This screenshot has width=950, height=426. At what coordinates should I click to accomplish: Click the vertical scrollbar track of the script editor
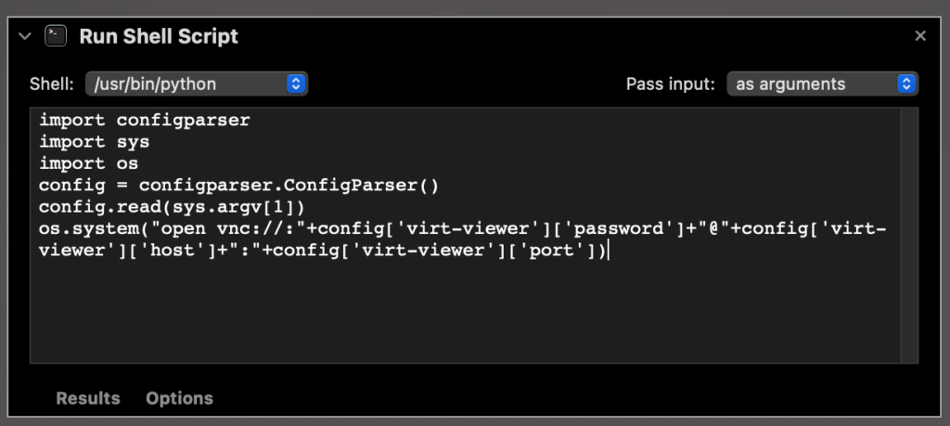click(x=909, y=236)
